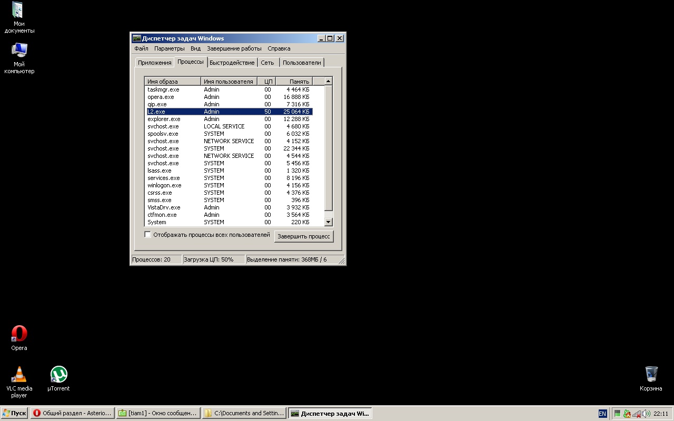Select the ctfmon.exe process row

pos(229,215)
